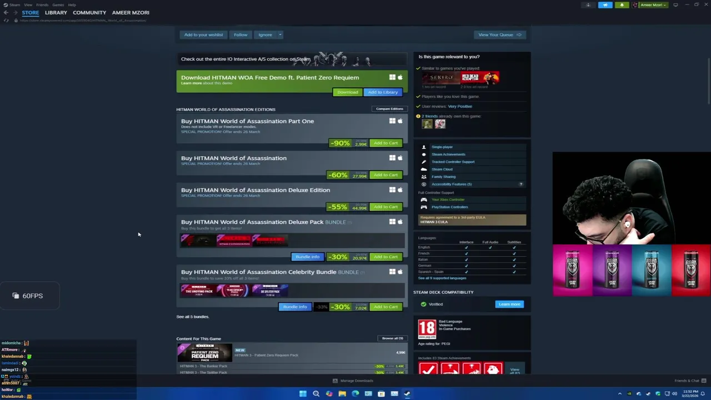Download the HITMAN WOA free demo

click(347, 92)
